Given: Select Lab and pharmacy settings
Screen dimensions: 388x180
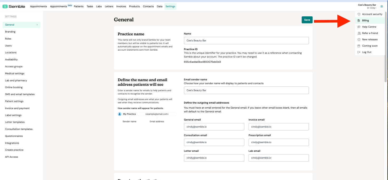Looking at the screenshot, I should (x=16, y=80).
